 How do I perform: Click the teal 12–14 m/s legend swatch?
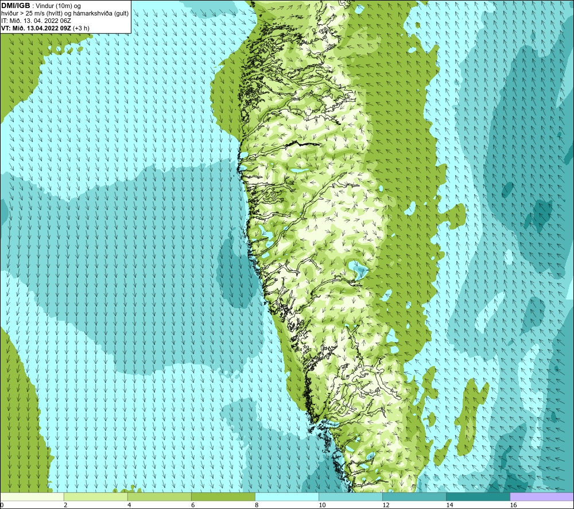click(x=414, y=496)
